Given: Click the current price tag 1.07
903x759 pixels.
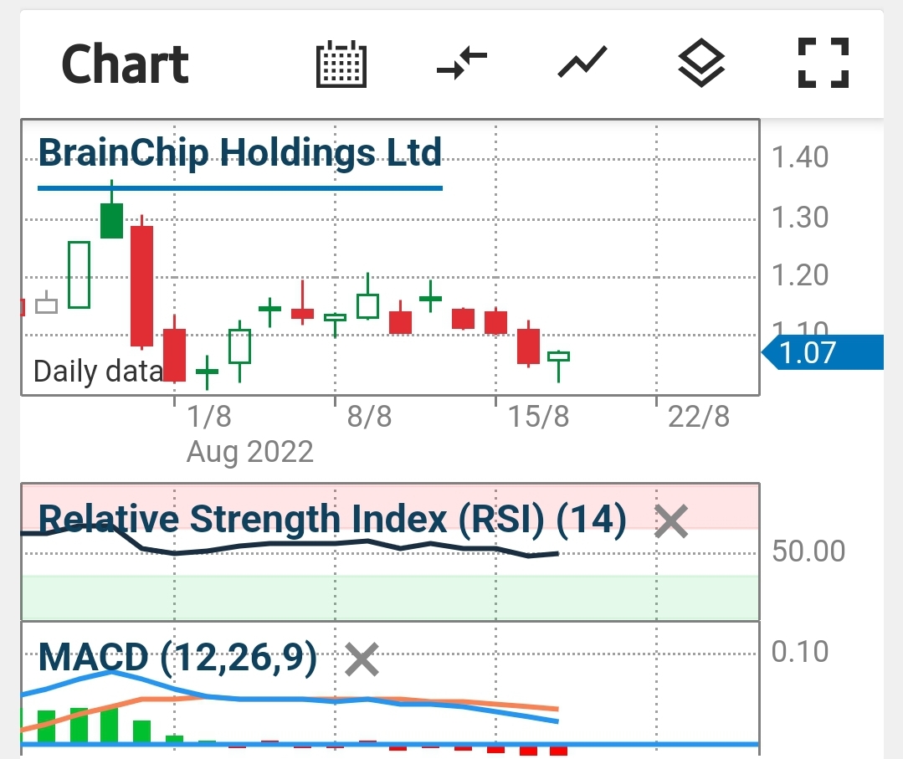Looking at the screenshot, I should (823, 352).
